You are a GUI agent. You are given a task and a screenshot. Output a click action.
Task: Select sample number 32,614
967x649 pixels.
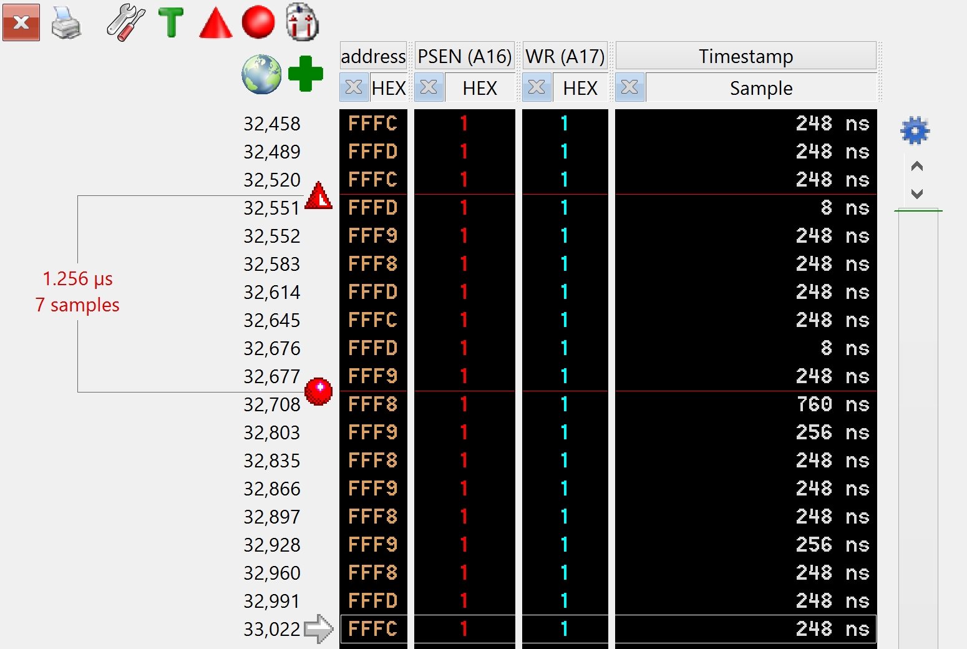coord(272,292)
